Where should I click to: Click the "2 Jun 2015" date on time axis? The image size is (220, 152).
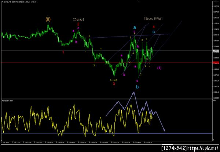coord(5,142)
